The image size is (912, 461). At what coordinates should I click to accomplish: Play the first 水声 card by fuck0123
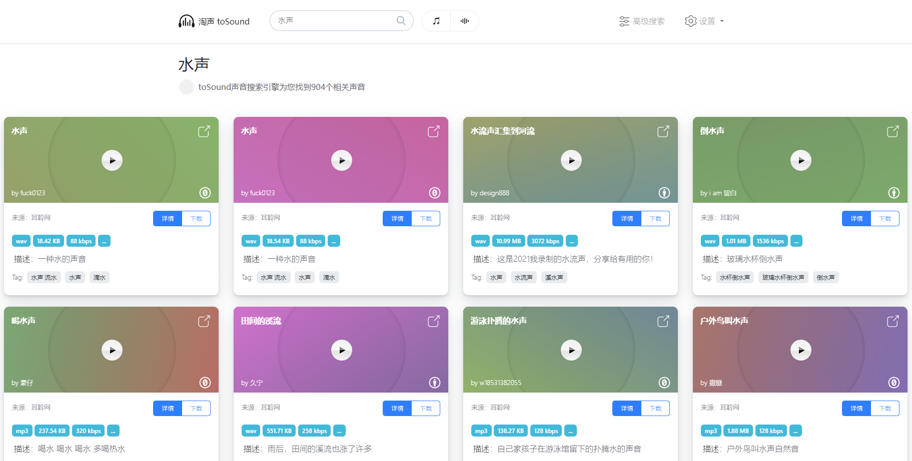click(x=112, y=160)
